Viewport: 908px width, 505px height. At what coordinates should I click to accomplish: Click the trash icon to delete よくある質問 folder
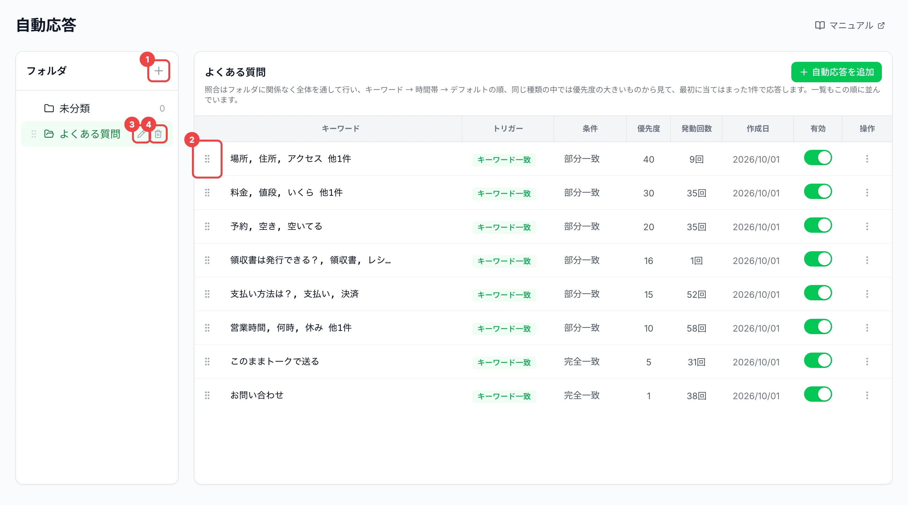point(158,134)
